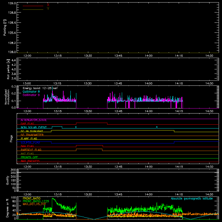The width and height of the screenshot is (222, 222).
Task: Click the orange MAX_DET_VS_TOT legend label
Action: (x=34, y=204)
